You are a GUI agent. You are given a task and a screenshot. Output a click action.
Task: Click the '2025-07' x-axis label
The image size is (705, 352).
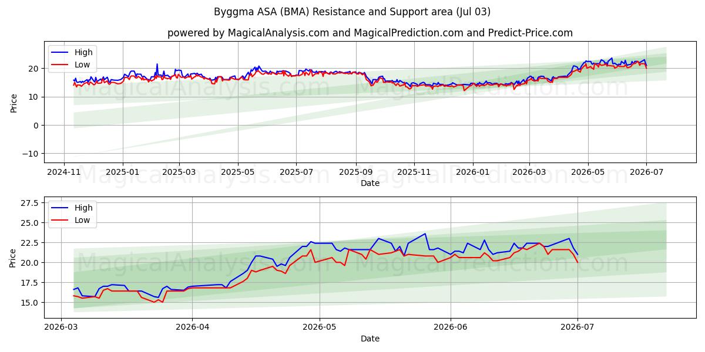click(296, 172)
